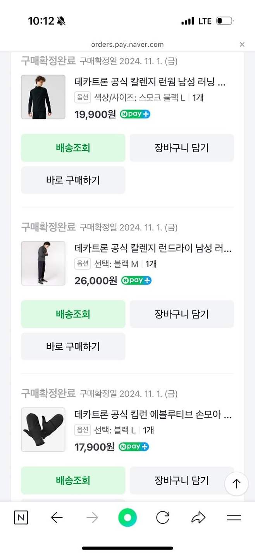This screenshot has width=255, height=555.
Task: Open the black mittens product thumbnail
Action: coord(43,430)
